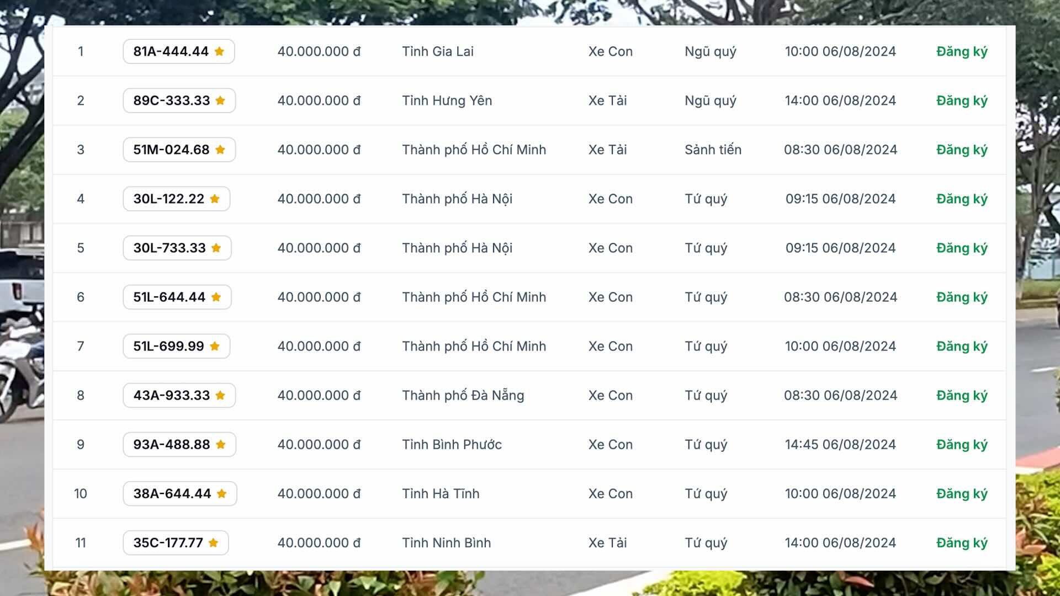The width and height of the screenshot is (1060, 596).
Task: Toggle the favorite star on plate 38A-644.44
Action: (220, 493)
